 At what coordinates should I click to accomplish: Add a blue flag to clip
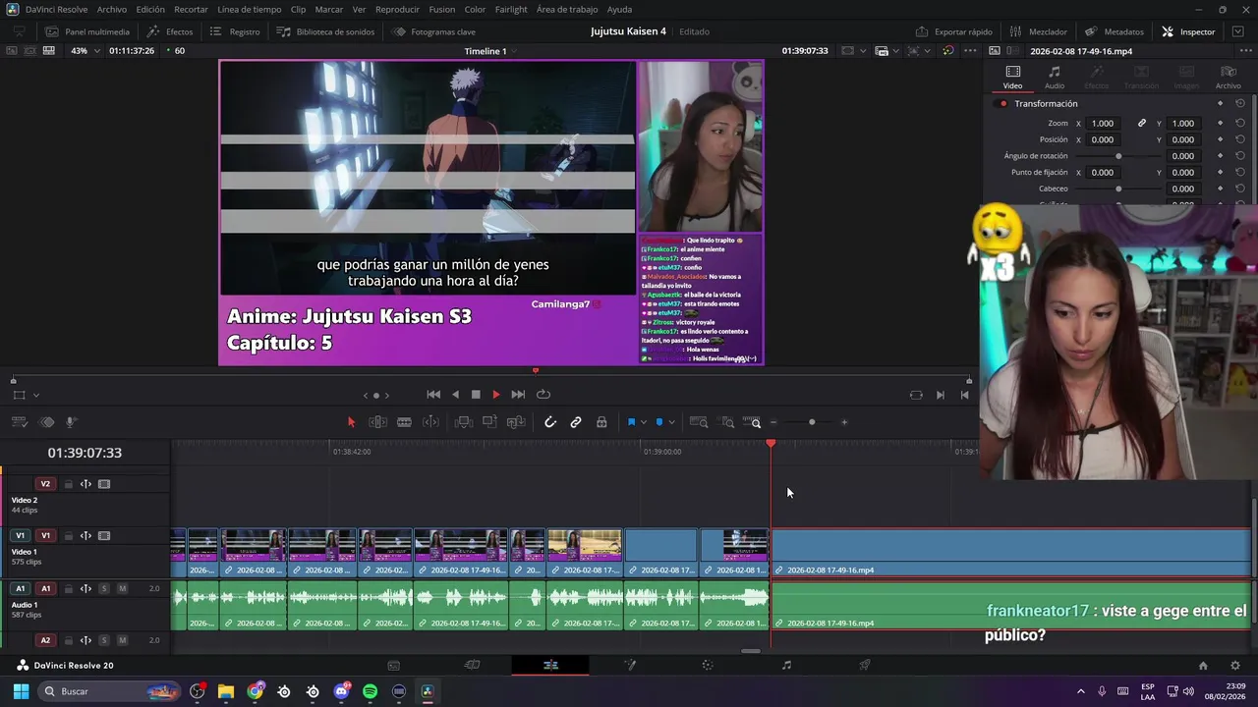tap(631, 422)
